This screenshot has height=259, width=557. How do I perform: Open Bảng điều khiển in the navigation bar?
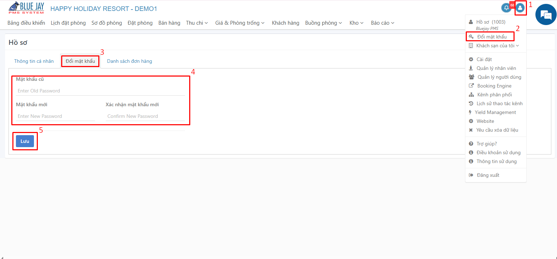(26, 23)
